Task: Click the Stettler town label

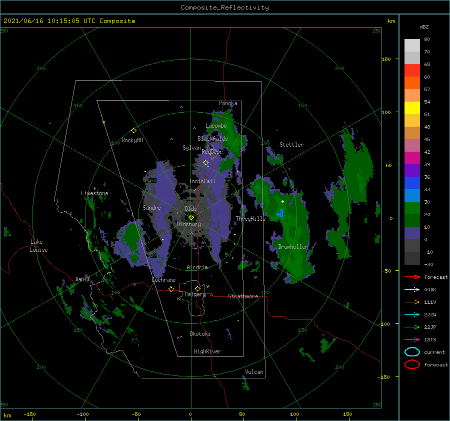Action: [291, 145]
